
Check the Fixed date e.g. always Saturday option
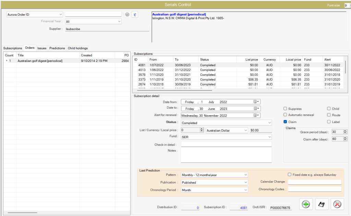click(x=289, y=174)
